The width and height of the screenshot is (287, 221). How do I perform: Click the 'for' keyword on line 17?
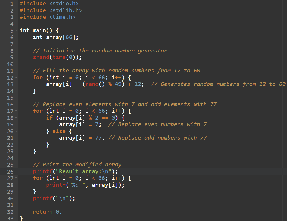coord(38,111)
